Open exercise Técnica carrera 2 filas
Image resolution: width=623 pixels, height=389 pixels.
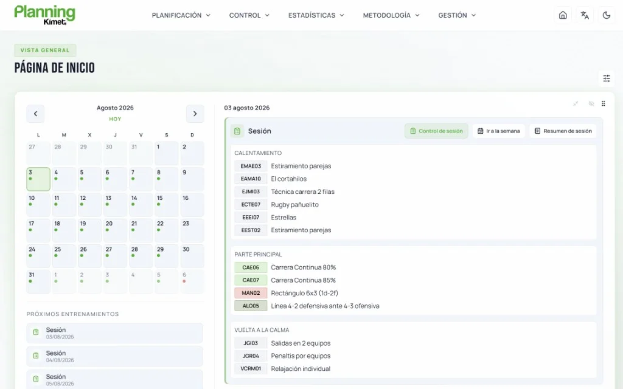303,191
